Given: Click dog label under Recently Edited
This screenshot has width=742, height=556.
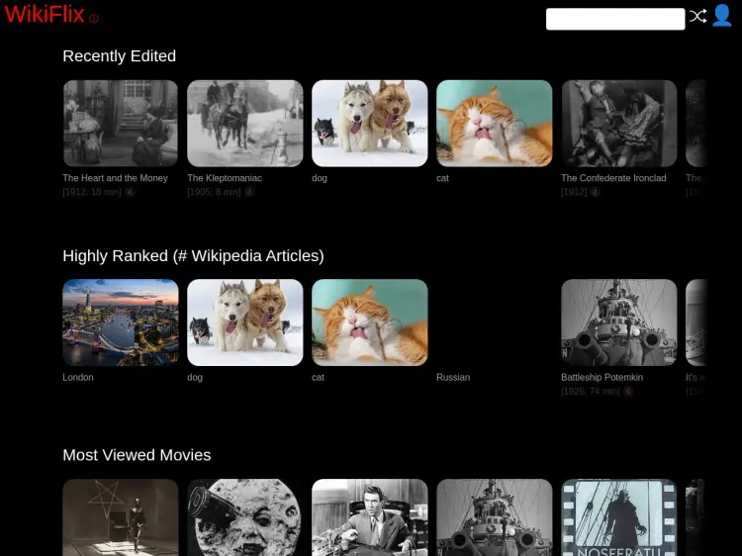Looking at the screenshot, I should (x=320, y=178).
